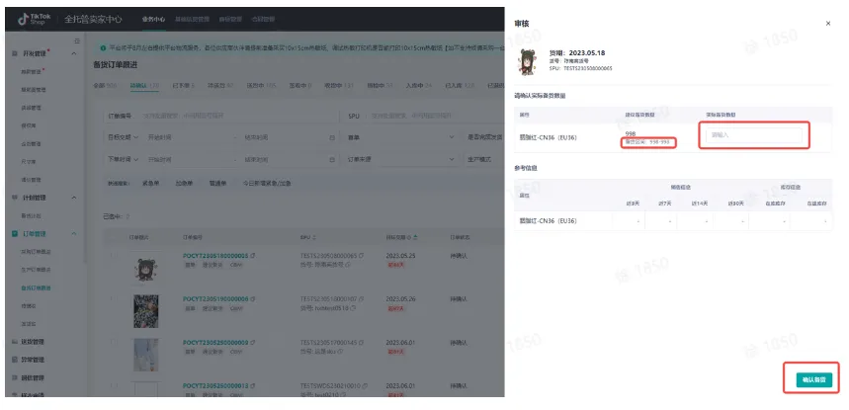849x410 pixels.
Task: Click the SPU column sort icon
Action: tap(314, 237)
